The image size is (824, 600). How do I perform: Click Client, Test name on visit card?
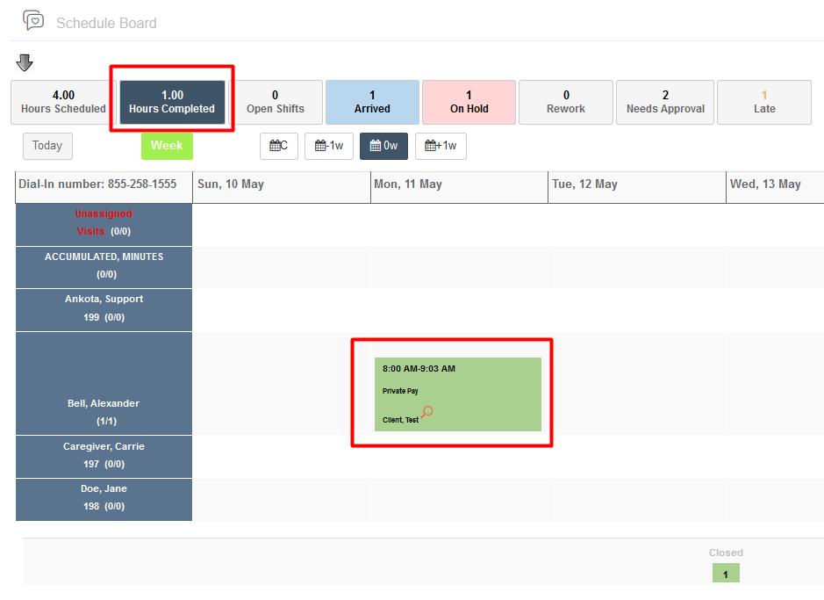pos(400,420)
